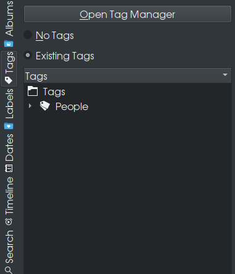The height and width of the screenshot is (274, 235).
Task: Select the Tags root tree item
Action: click(54, 92)
